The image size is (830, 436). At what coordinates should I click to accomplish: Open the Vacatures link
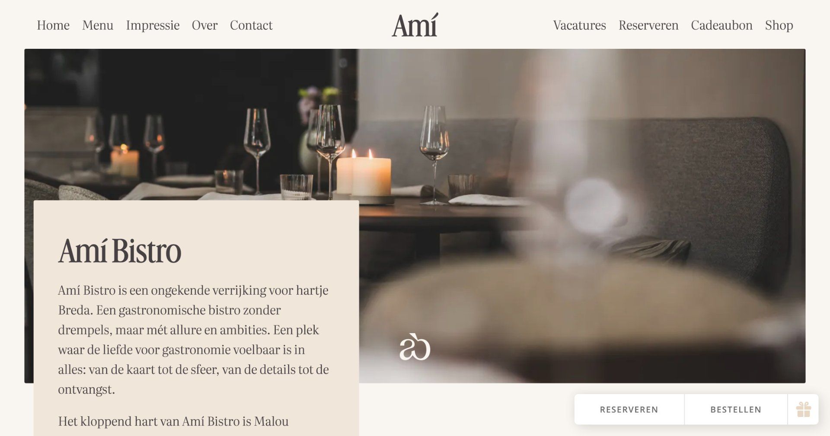click(579, 25)
